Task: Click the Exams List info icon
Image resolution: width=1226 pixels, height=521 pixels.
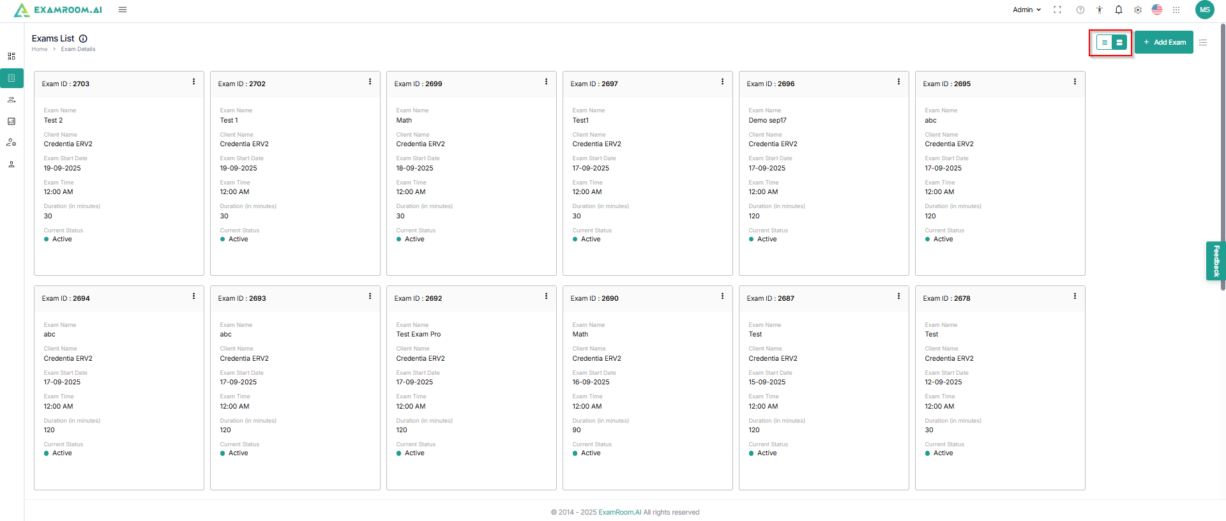Action: tap(83, 38)
